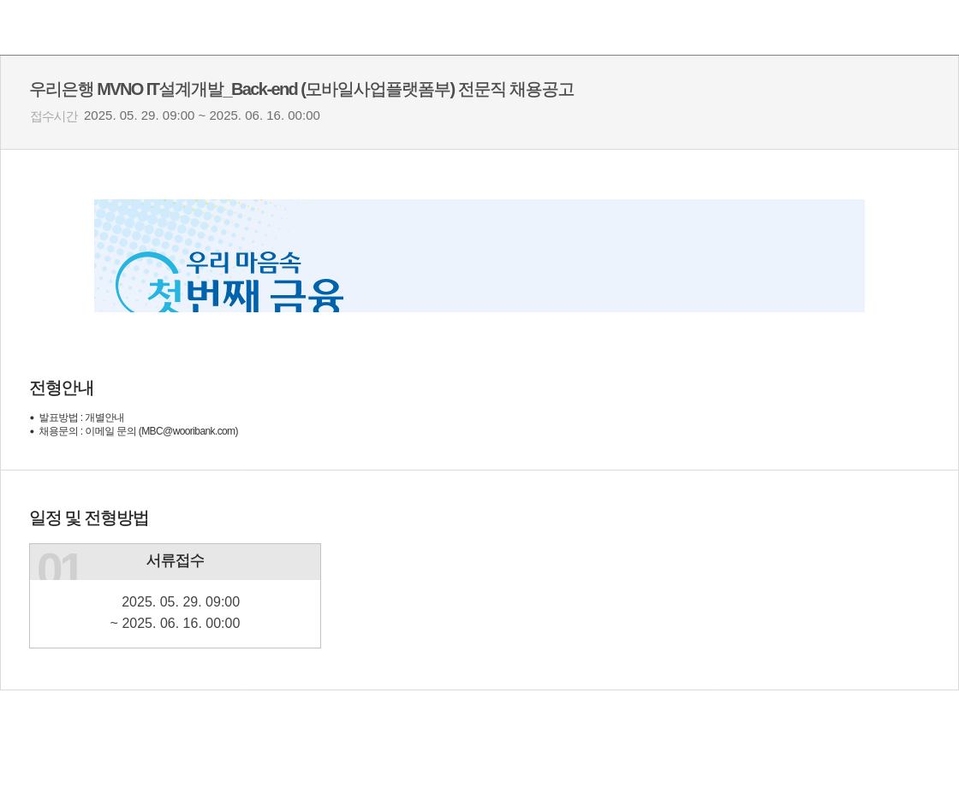The image size is (959, 811).
Task: Click the application period date range in header
Action: pos(202,115)
